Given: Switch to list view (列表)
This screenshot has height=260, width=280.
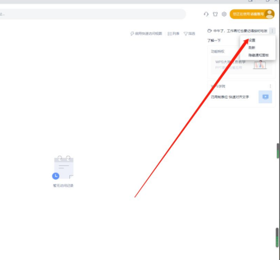Looking at the screenshot, I should click(174, 34).
